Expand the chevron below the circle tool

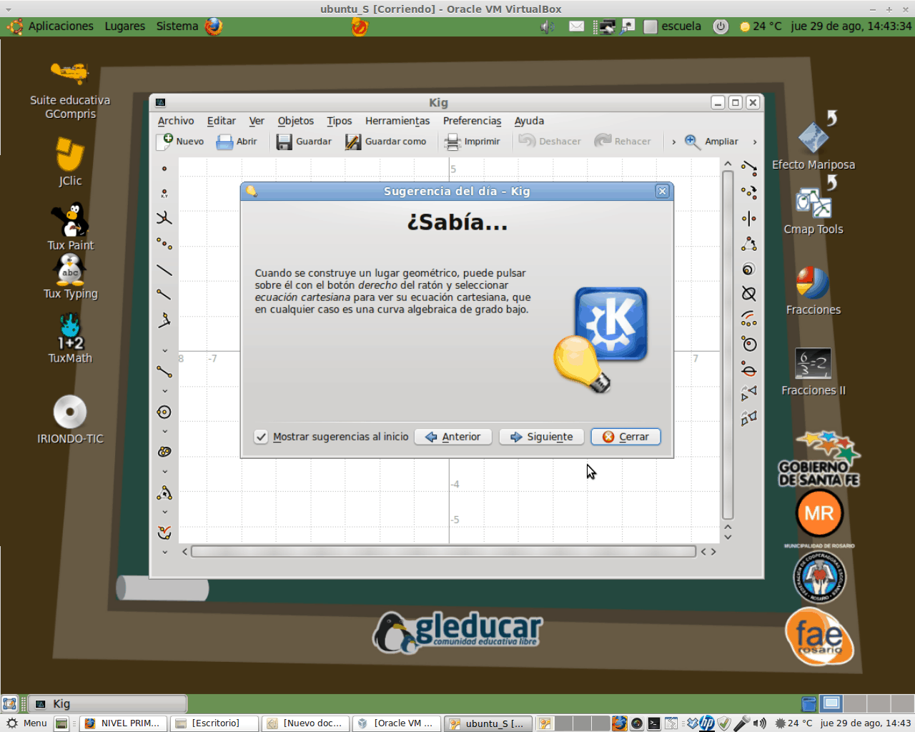pyautogui.click(x=164, y=431)
